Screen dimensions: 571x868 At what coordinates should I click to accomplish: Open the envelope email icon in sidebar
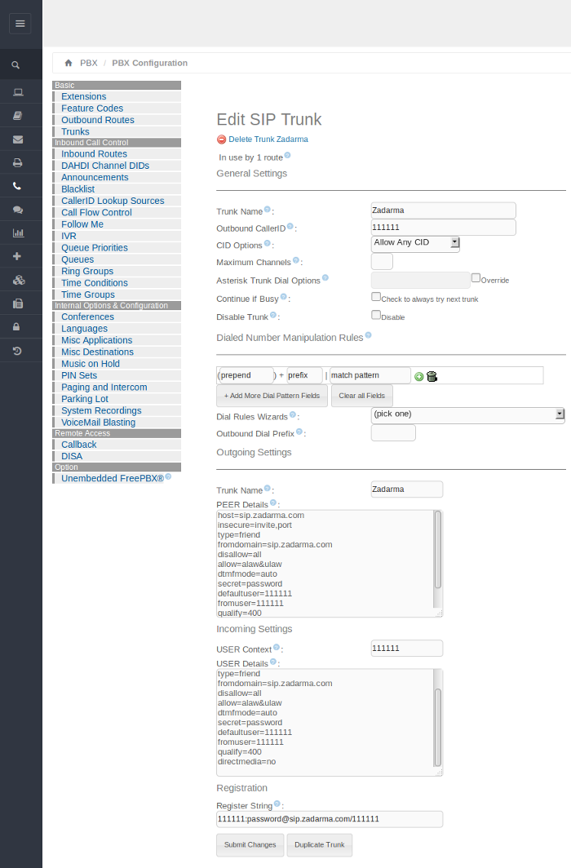18,139
